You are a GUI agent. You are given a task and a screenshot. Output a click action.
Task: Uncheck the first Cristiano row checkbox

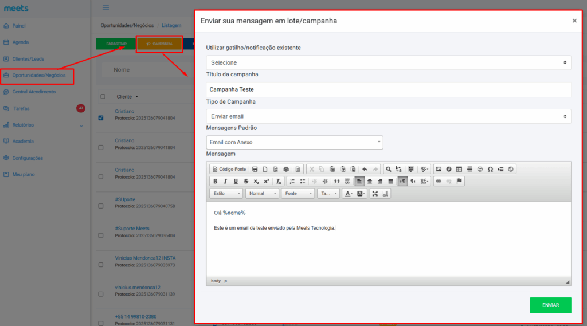pos(101,118)
